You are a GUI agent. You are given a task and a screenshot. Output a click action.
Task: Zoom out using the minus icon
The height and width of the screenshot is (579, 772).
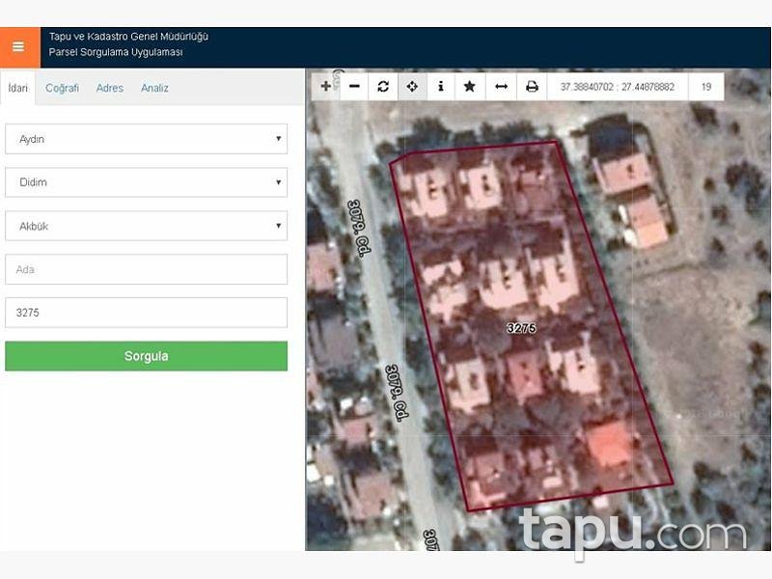point(353,87)
